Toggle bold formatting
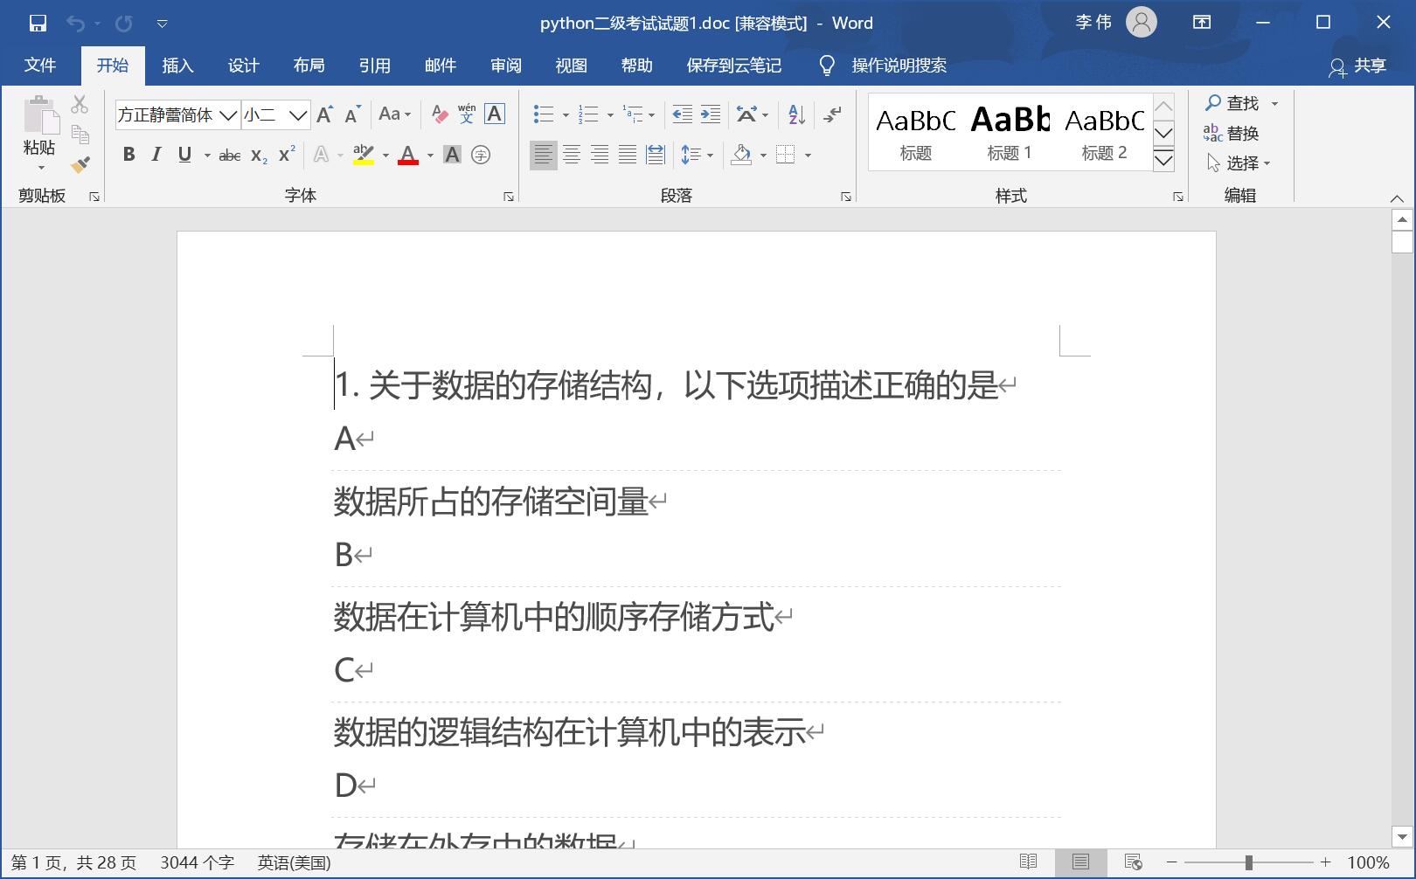This screenshot has width=1416, height=879. 128,155
